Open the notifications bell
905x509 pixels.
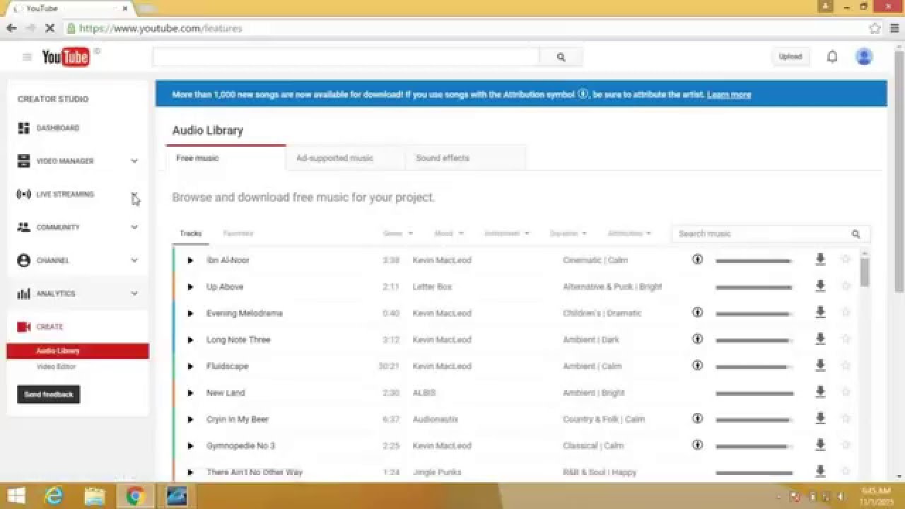832,57
